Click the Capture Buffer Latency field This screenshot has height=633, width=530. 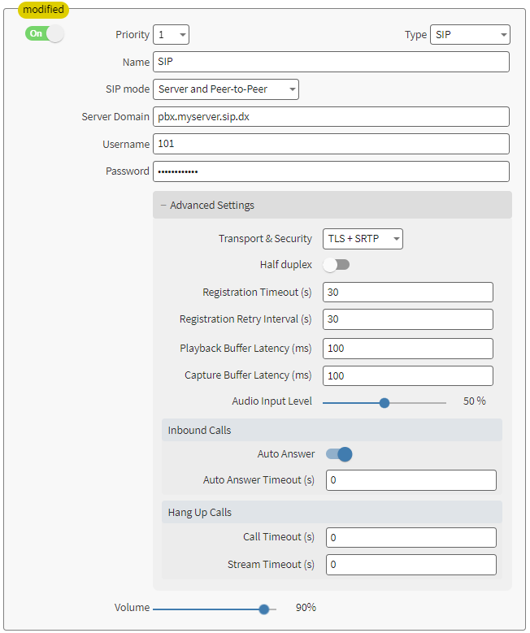[407, 375]
